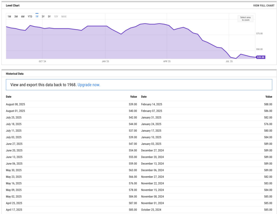Click the Historical Data heading
Image resolution: width=277 pixels, height=214 pixels.
[15, 74]
